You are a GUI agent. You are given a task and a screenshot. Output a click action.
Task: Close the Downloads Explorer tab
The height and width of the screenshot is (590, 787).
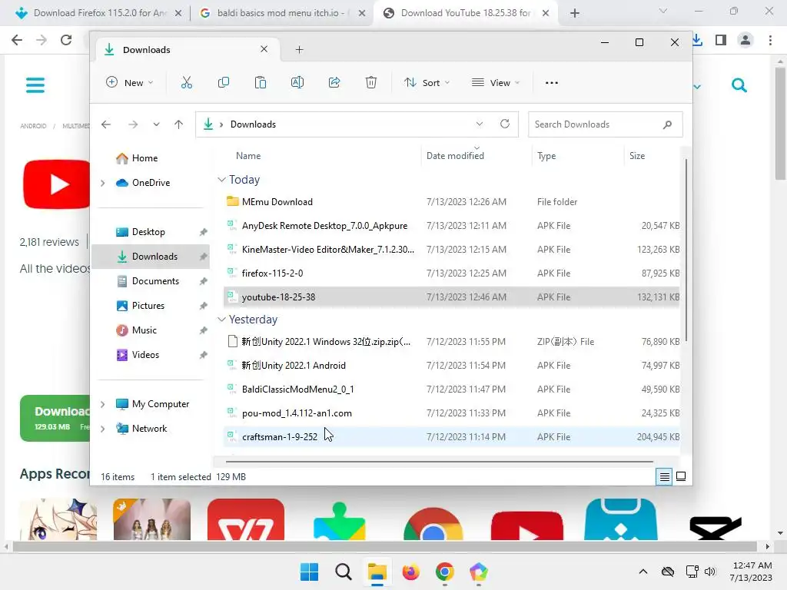pos(264,49)
